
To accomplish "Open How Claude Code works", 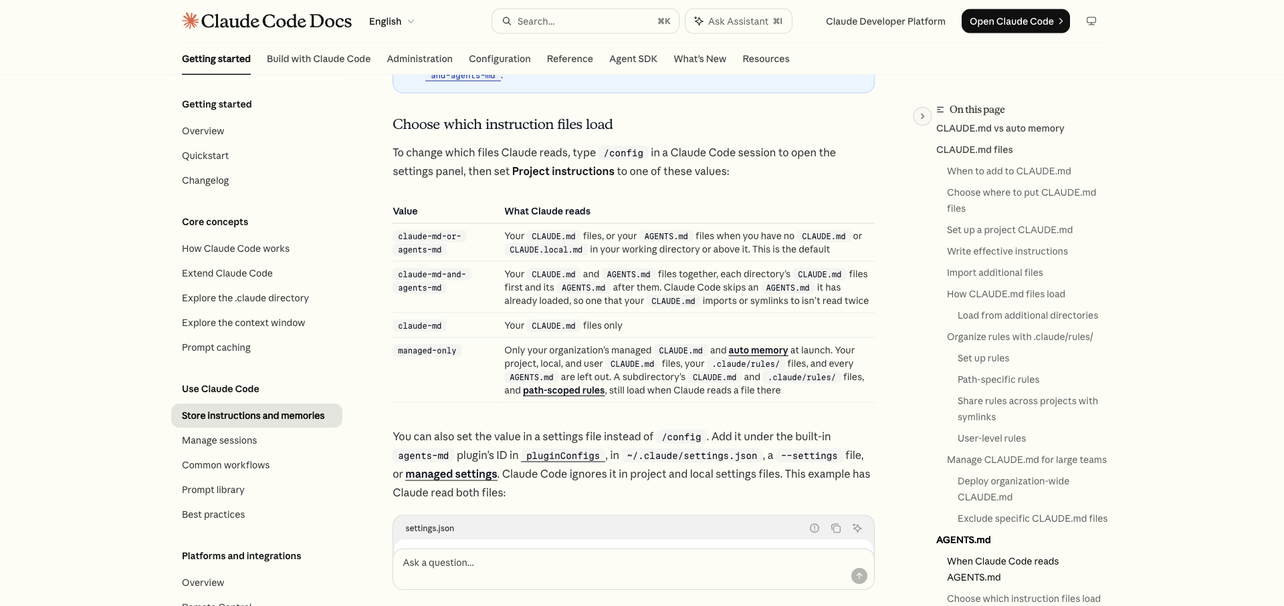I will pos(235,249).
